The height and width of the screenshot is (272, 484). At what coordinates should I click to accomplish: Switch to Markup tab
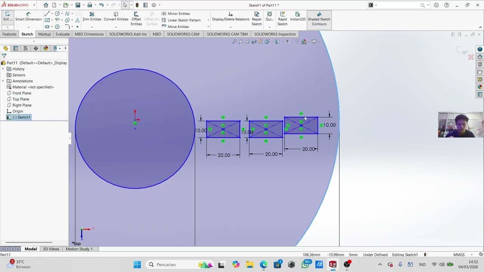[x=44, y=34]
